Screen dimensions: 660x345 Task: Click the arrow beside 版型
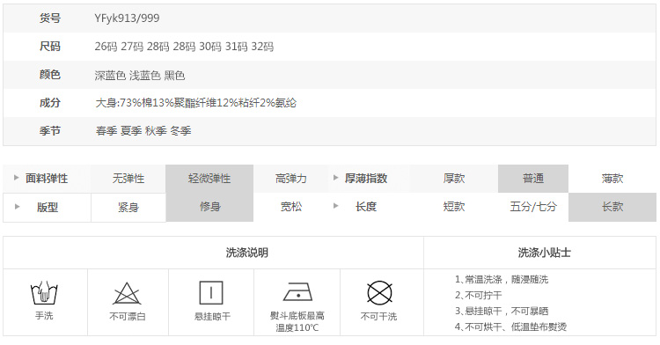point(18,207)
